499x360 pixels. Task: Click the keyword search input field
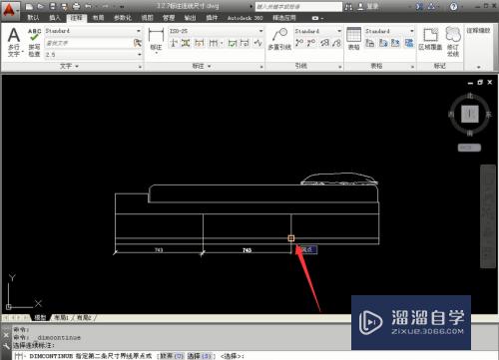(298, 6)
